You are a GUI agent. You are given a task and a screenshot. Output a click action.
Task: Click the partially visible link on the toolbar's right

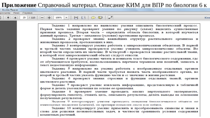pos(207,18)
